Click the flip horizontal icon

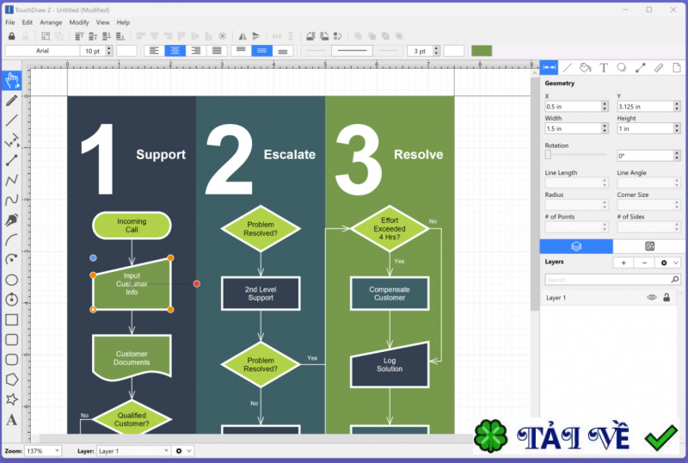click(x=242, y=36)
